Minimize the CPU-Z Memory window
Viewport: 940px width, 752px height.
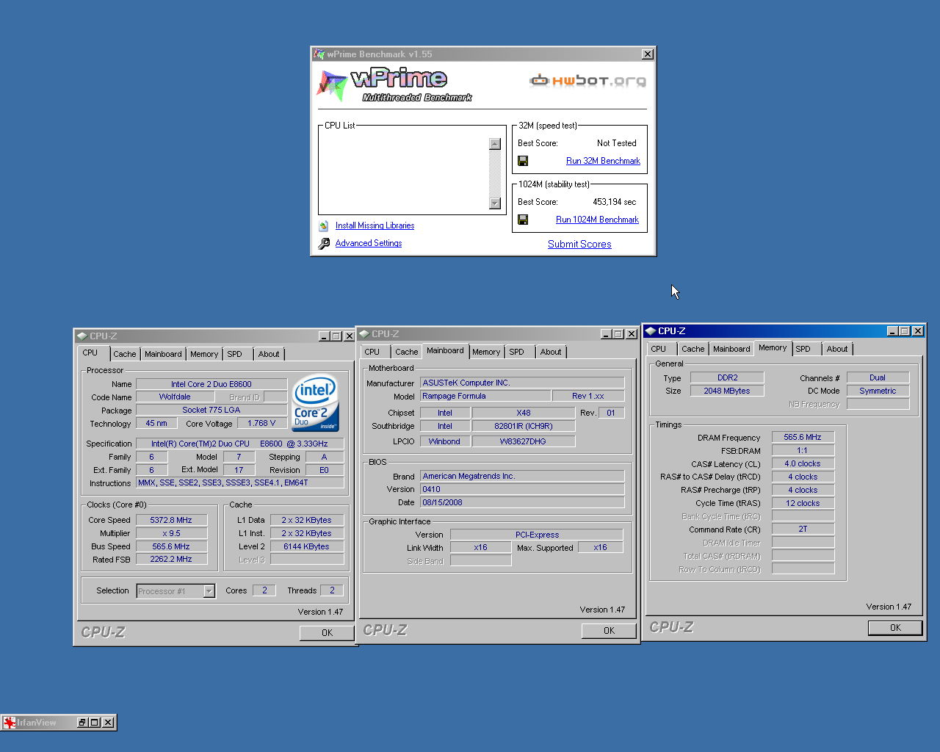click(892, 331)
